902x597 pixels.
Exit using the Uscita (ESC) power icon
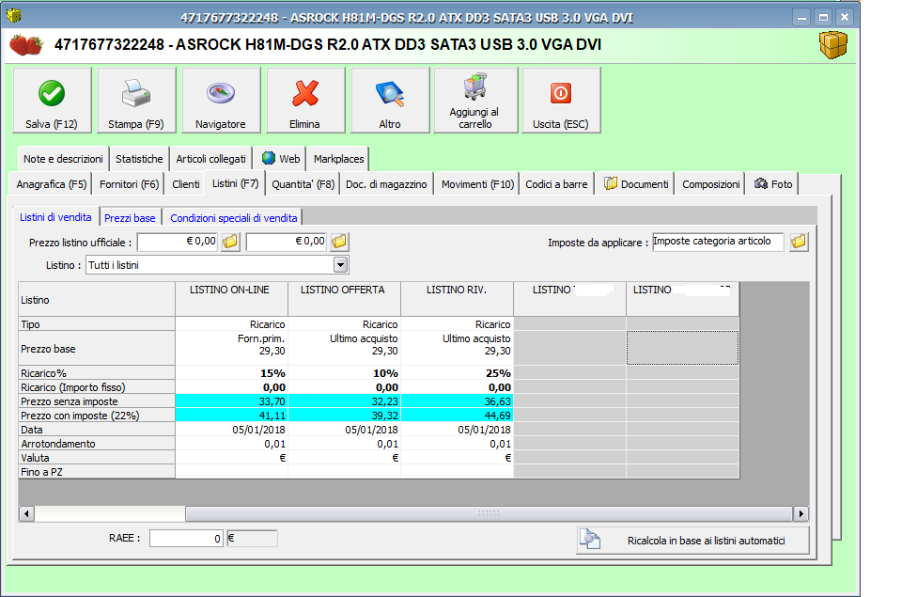[x=560, y=93]
